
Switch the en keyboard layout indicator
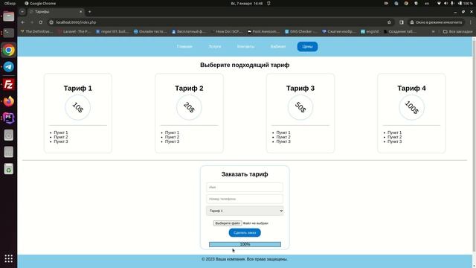point(427,3)
